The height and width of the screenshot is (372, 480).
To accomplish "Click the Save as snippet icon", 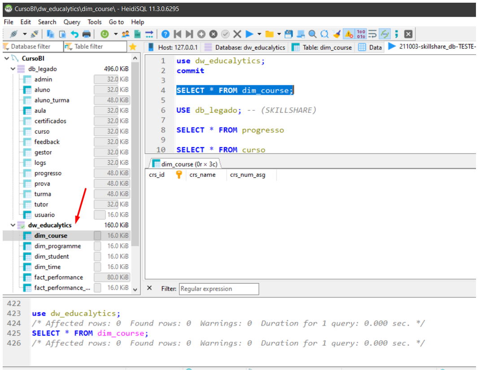I will pyautogui.click(x=301, y=34).
